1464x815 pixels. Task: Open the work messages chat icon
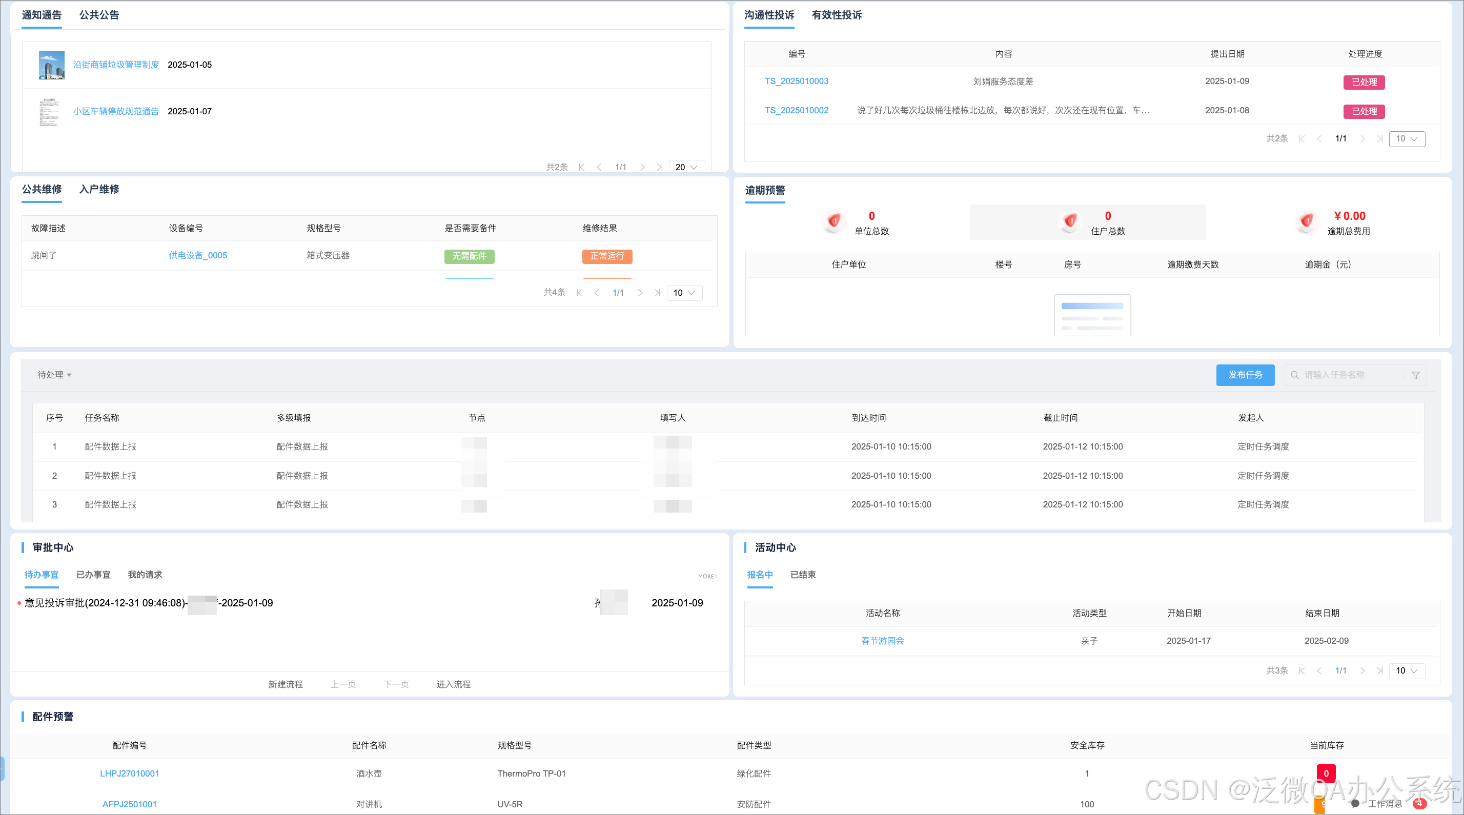tap(1355, 804)
